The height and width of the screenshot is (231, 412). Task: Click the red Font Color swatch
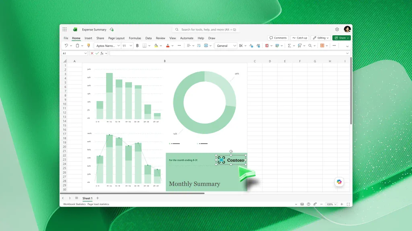(168, 46)
